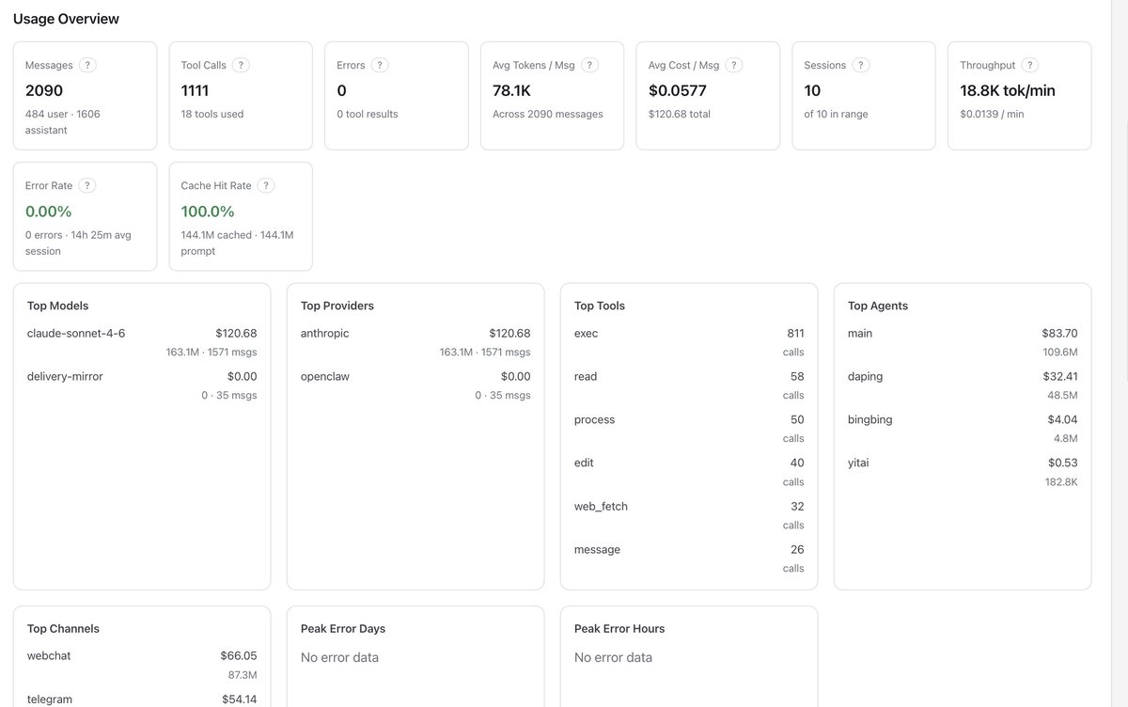Viewport: 1128px width, 707px height.
Task: Select the daping agent entry
Action: (x=865, y=377)
